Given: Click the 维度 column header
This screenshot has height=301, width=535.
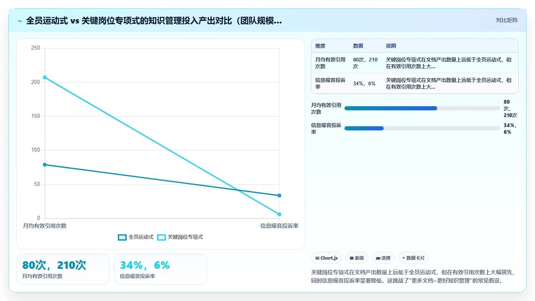Looking at the screenshot, I should point(320,46).
